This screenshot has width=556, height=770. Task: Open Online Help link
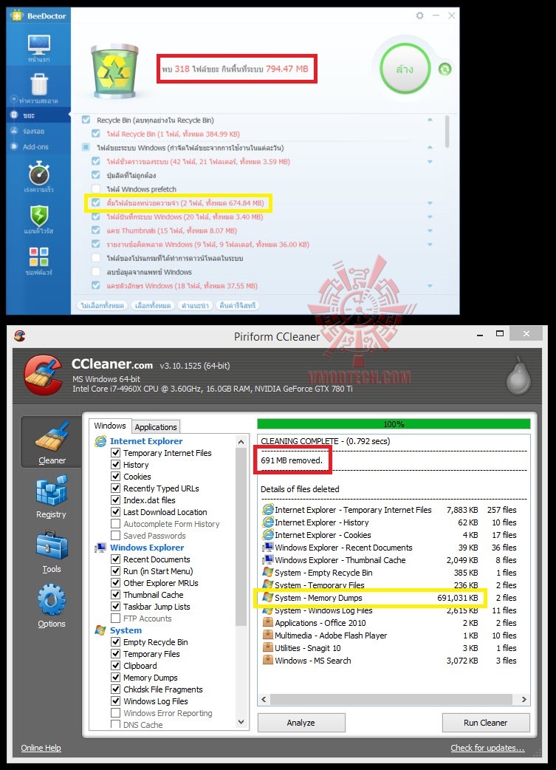[x=41, y=748]
